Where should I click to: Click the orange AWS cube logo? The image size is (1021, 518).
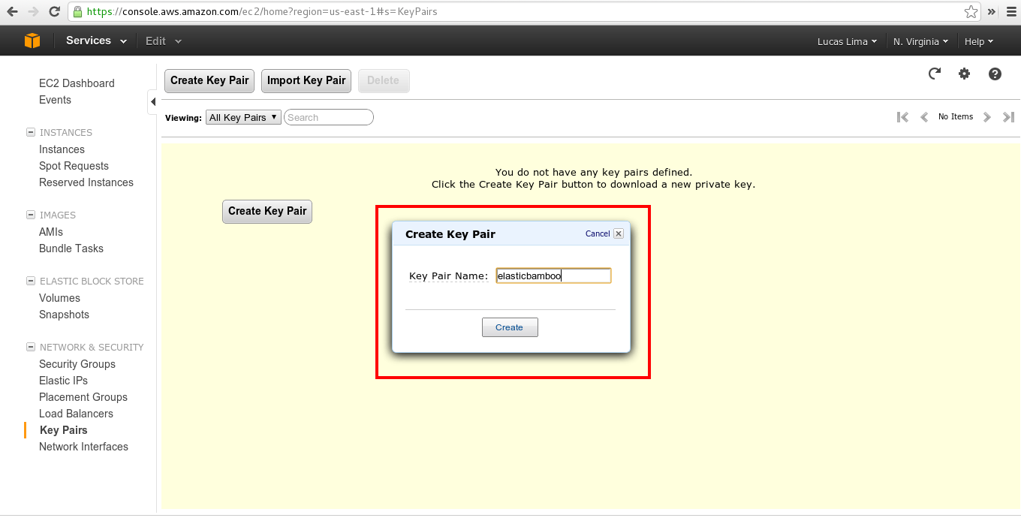tap(32, 41)
